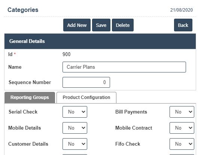Save the category changes

[101, 25]
